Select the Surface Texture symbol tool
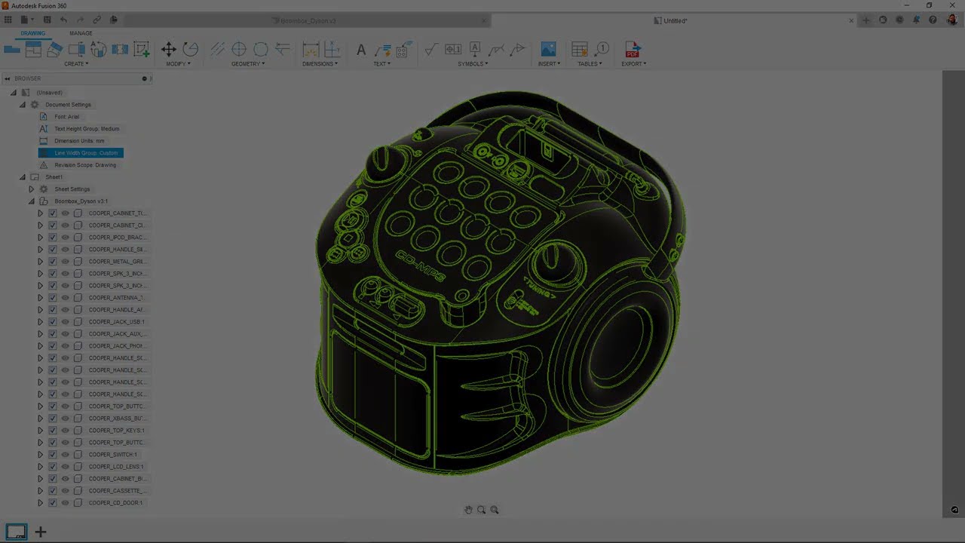 pyautogui.click(x=430, y=50)
